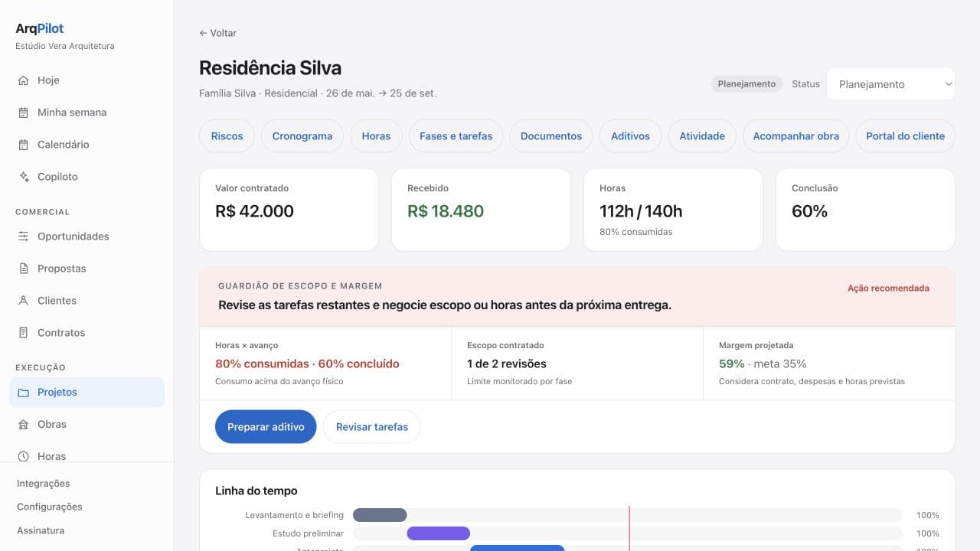This screenshot has width=980, height=551.
Task: Click the Contratos document icon
Action: pyautogui.click(x=23, y=333)
